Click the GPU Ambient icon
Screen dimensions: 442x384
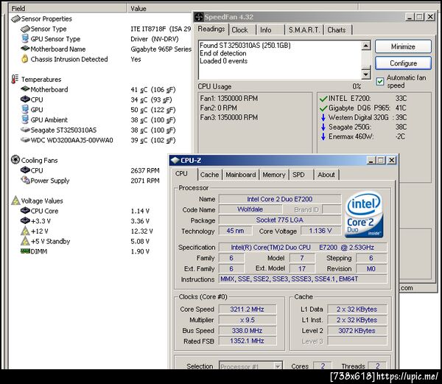click(x=25, y=119)
